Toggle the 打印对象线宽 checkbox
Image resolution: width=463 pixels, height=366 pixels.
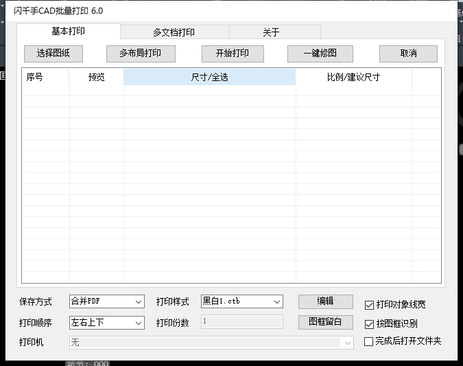pyautogui.click(x=370, y=305)
